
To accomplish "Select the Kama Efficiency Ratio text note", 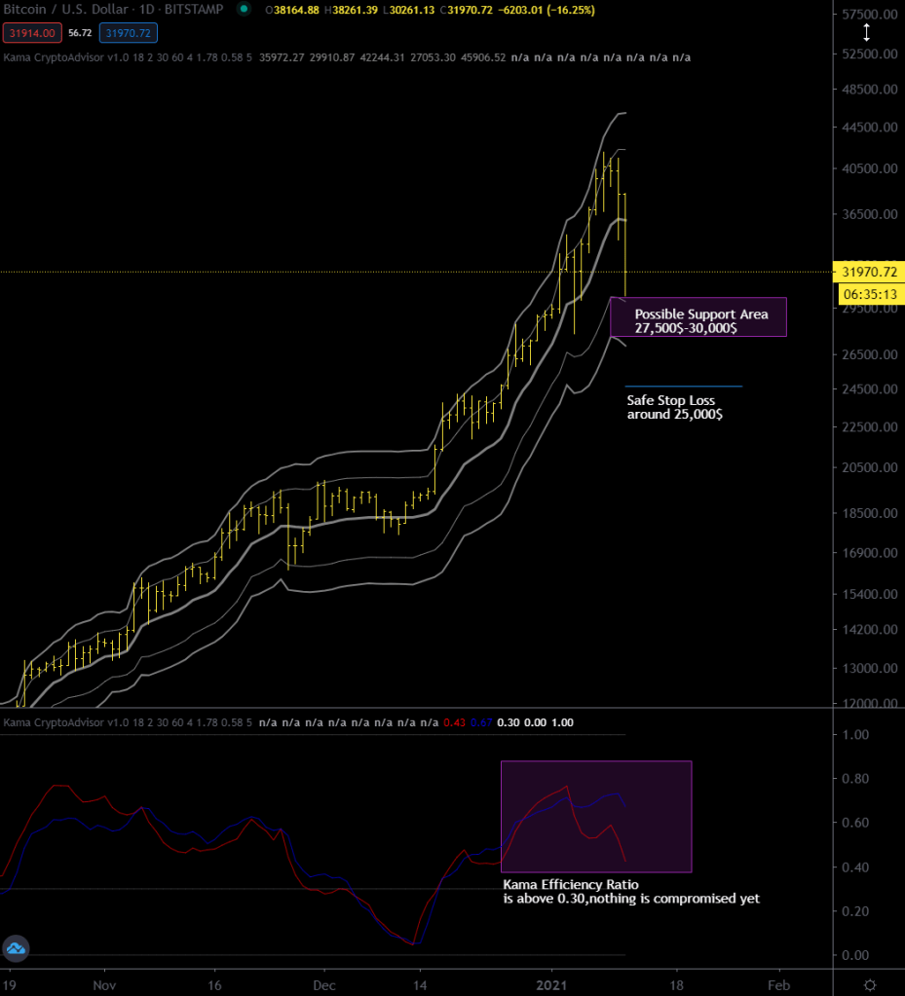I will [629, 891].
